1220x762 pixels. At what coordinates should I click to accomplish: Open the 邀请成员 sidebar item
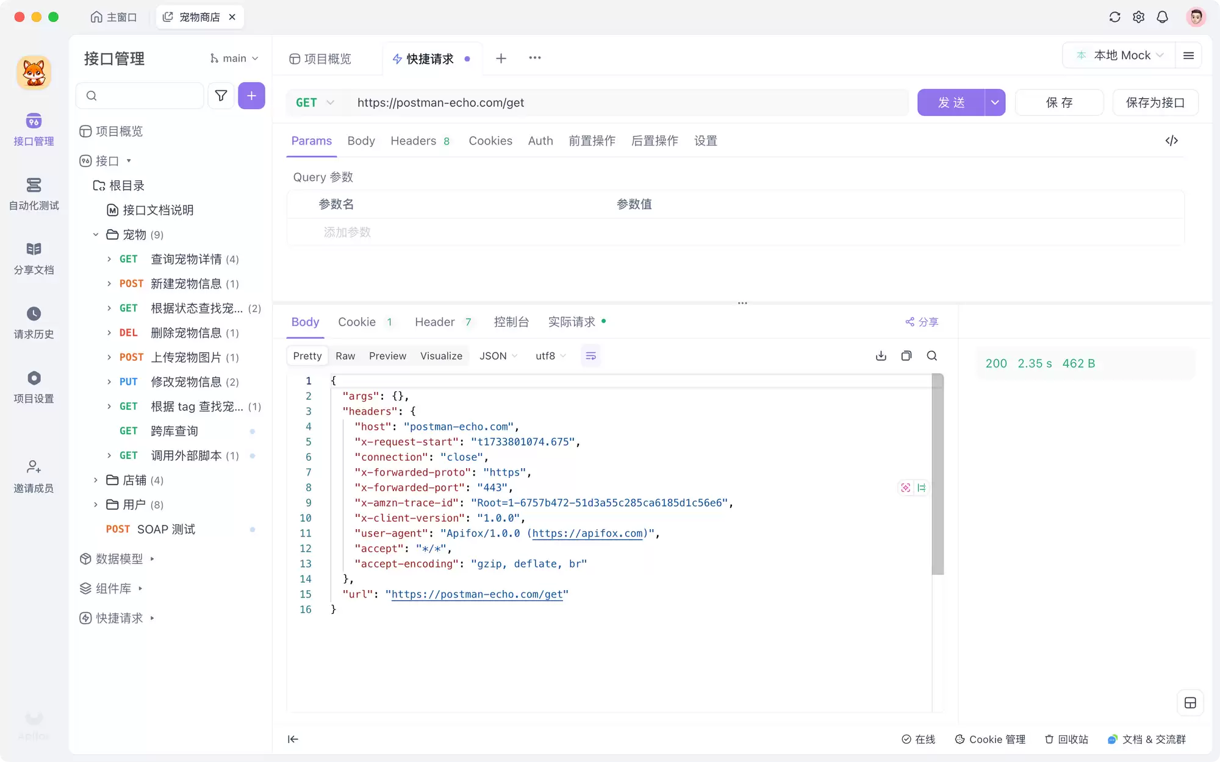(x=34, y=477)
